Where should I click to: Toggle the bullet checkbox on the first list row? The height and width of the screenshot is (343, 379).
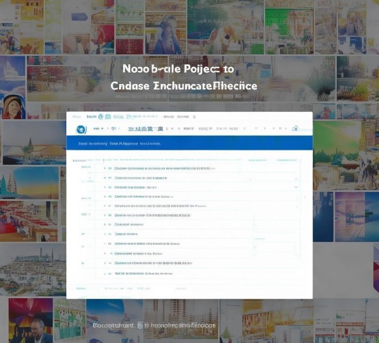[x=105, y=168]
